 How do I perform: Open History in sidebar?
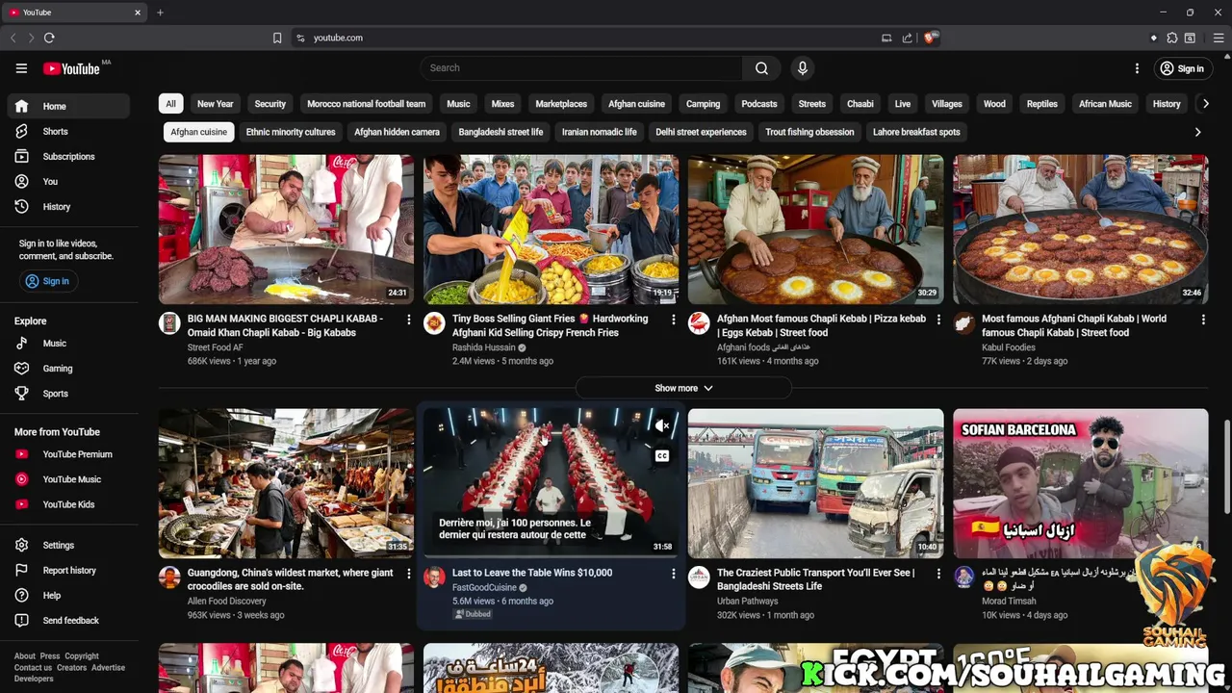68,206
